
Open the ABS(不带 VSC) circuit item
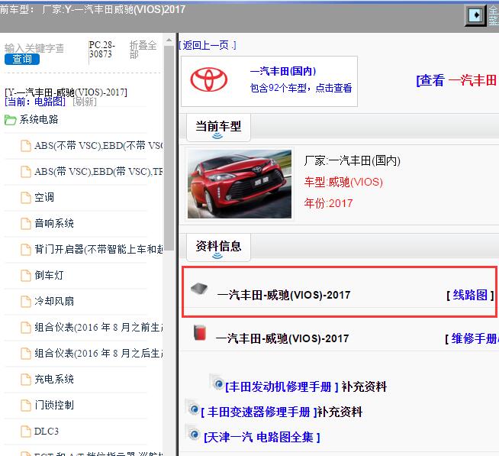98,146
